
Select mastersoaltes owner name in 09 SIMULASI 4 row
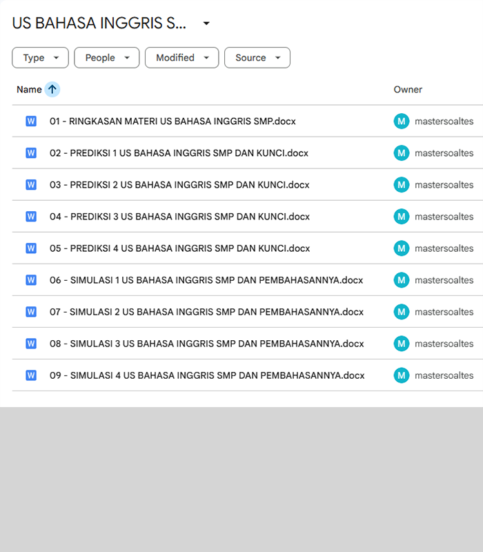point(444,375)
